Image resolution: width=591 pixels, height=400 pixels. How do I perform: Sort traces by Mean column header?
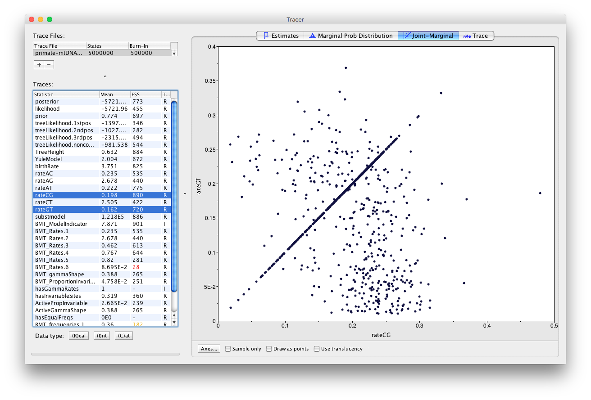click(114, 94)
